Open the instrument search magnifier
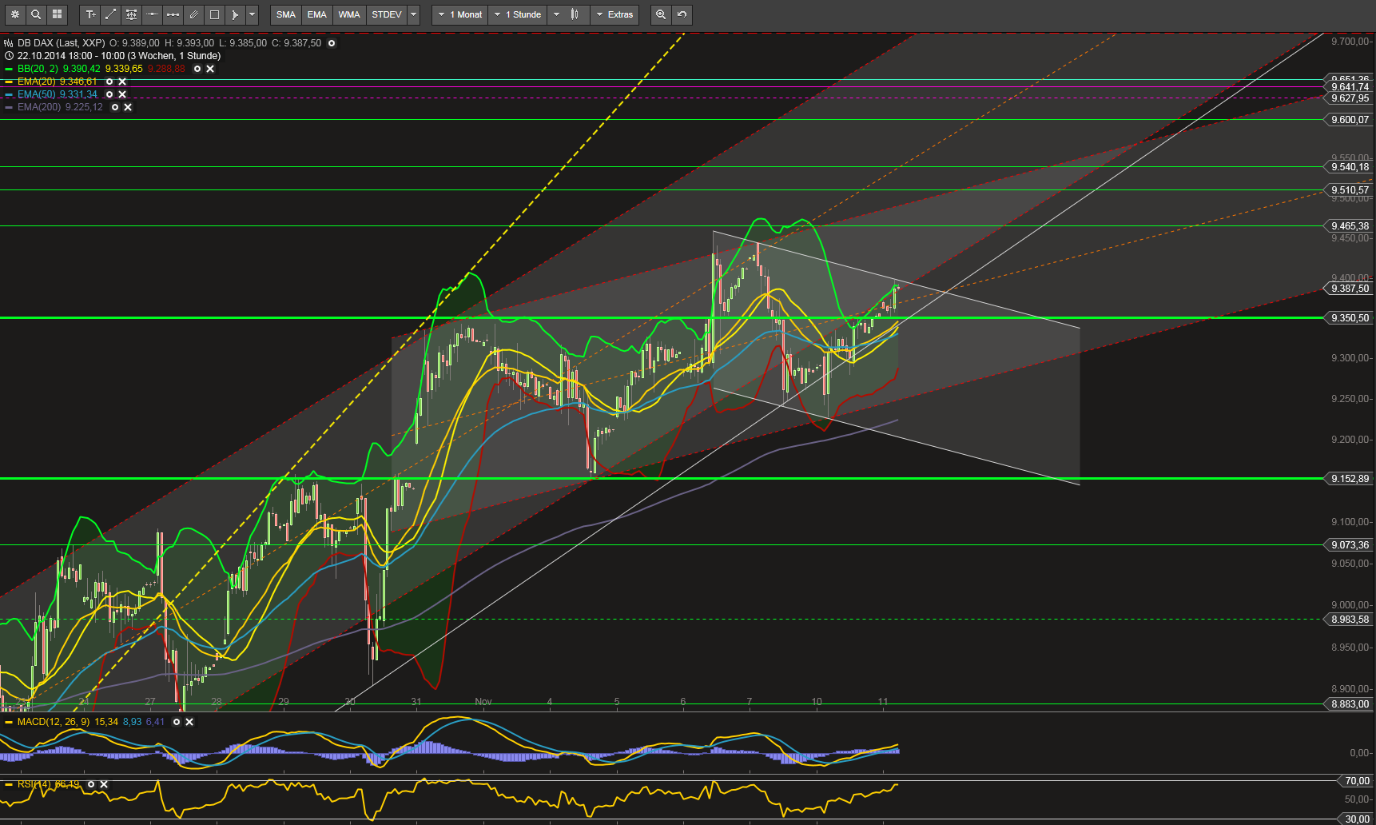 (36, 14)
